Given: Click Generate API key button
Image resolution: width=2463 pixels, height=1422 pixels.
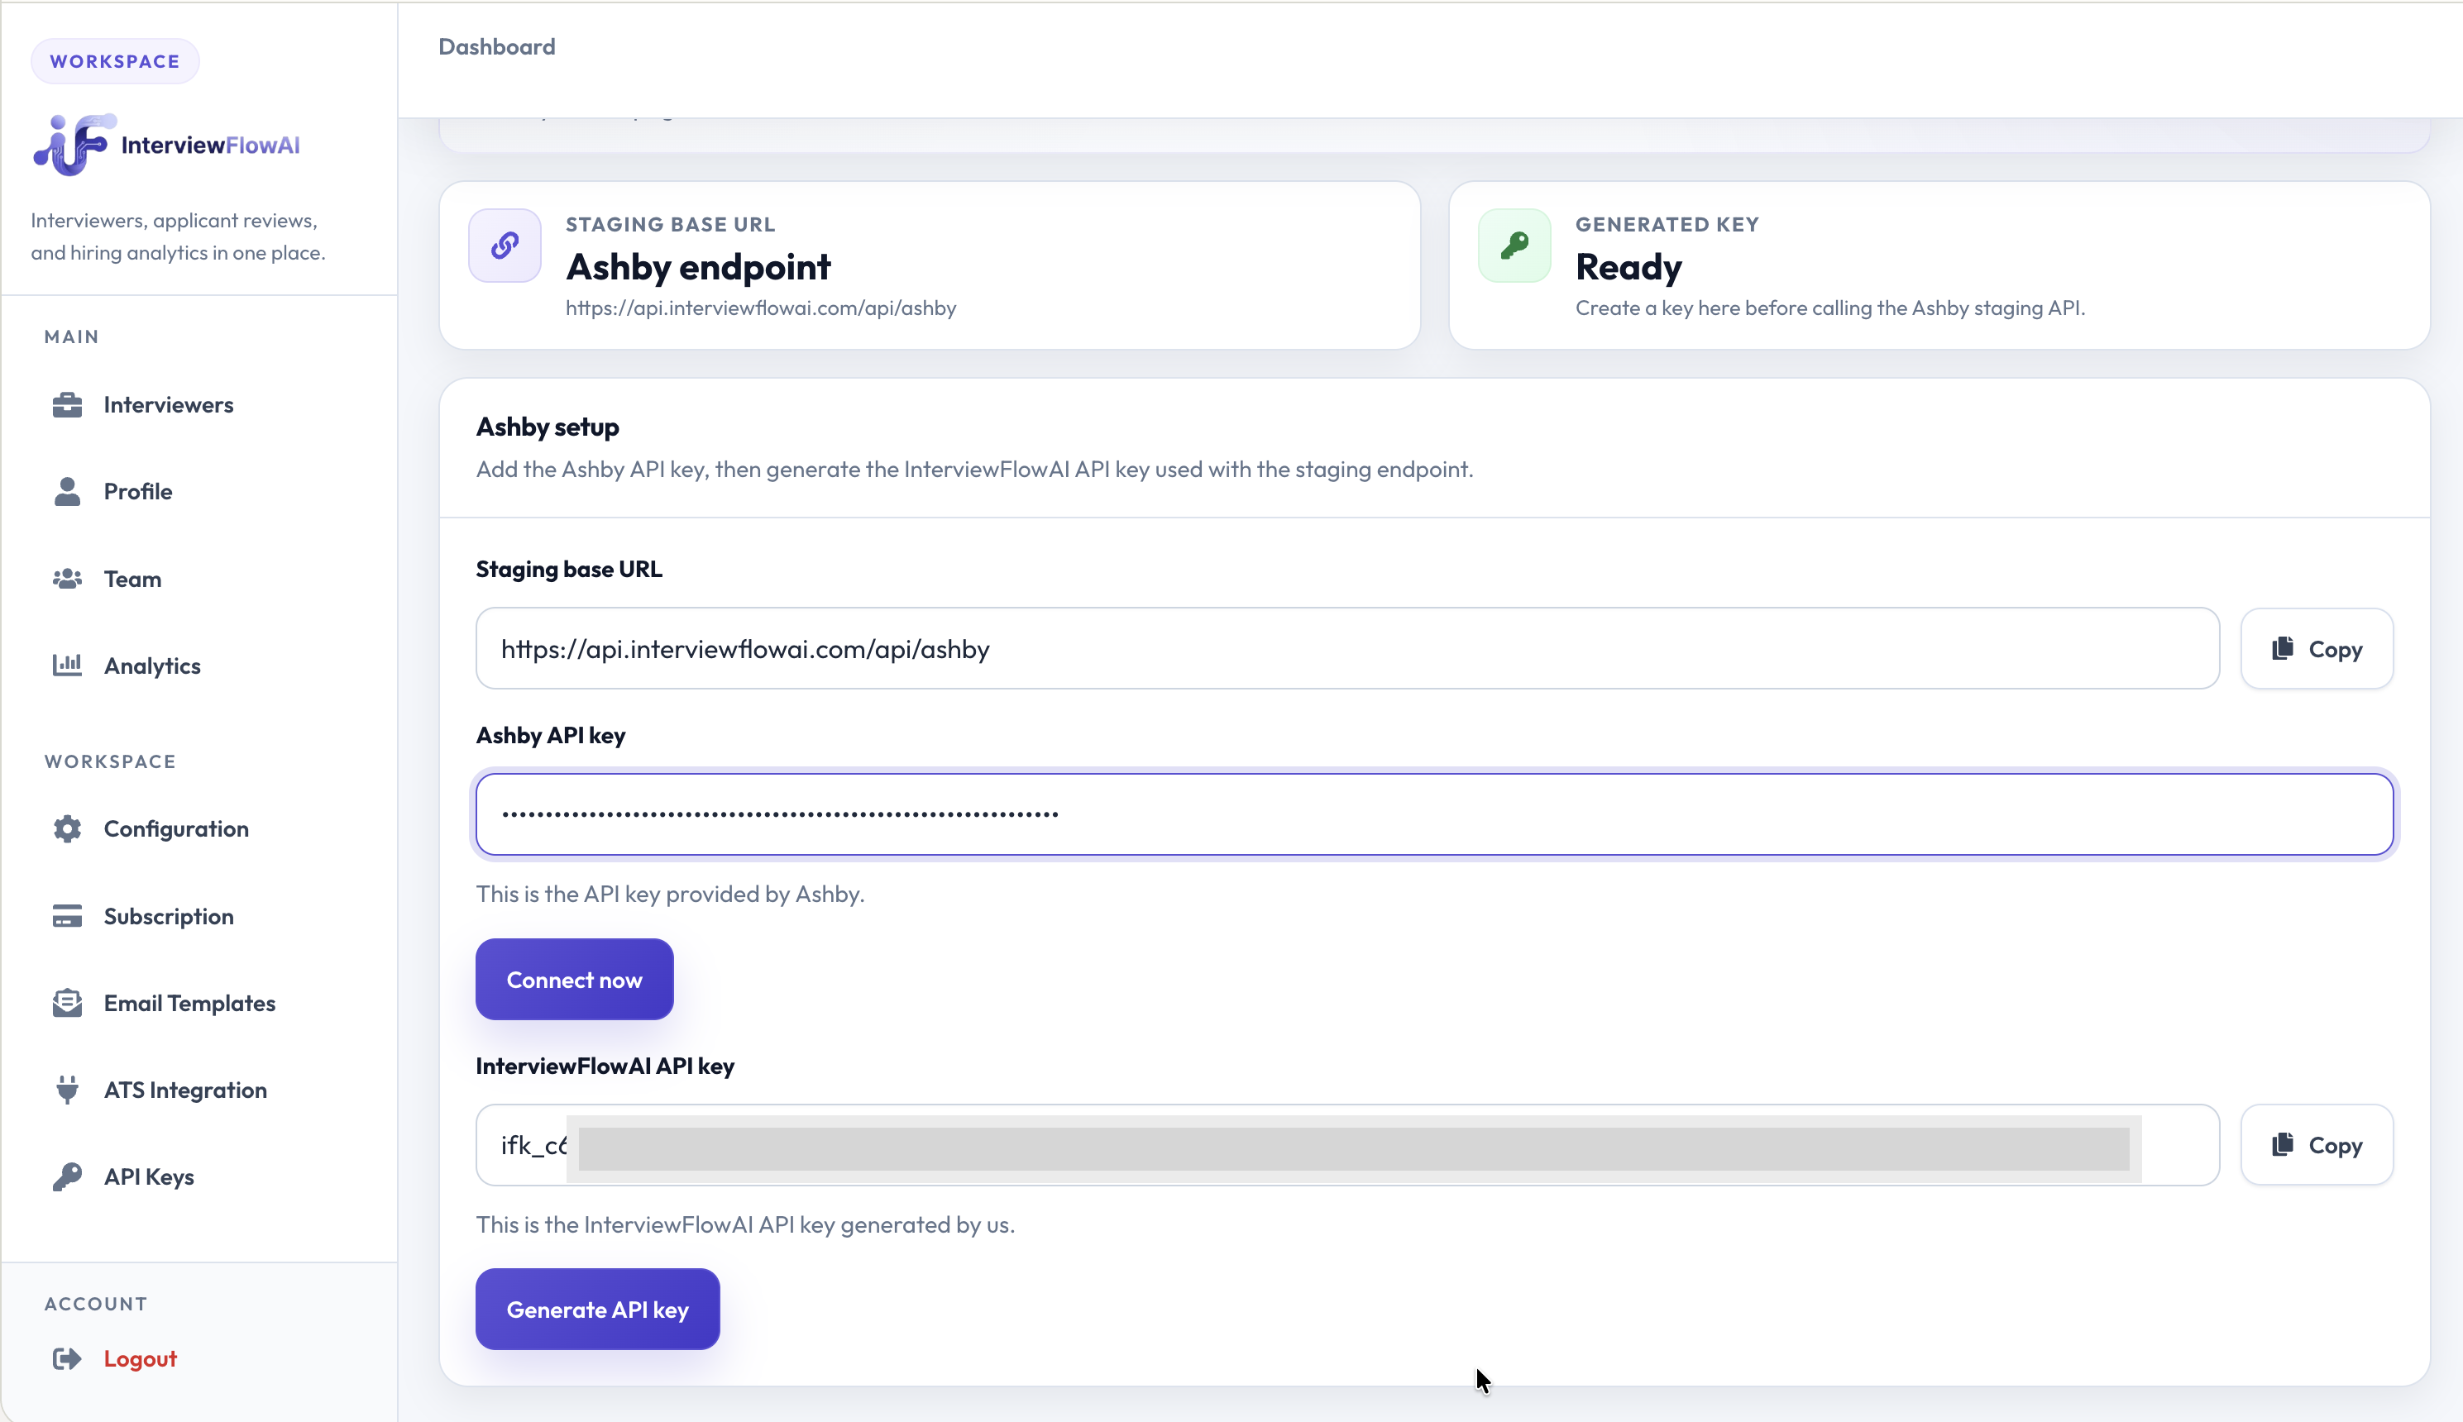Looking at the screenshot, I should (x=598, y=1310).
